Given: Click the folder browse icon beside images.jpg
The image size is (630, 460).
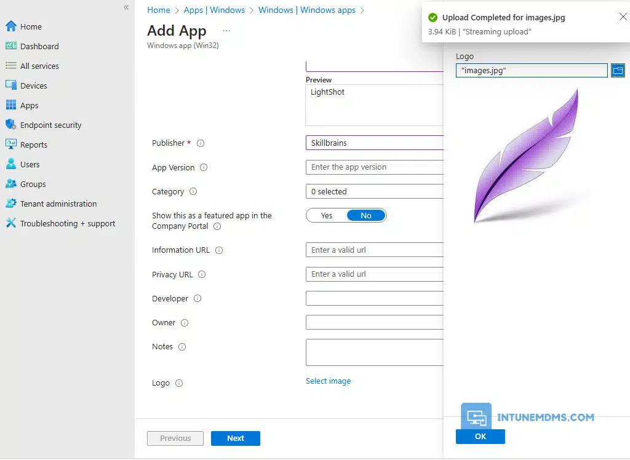Looking at the screenshot, I should click(618, 71).
